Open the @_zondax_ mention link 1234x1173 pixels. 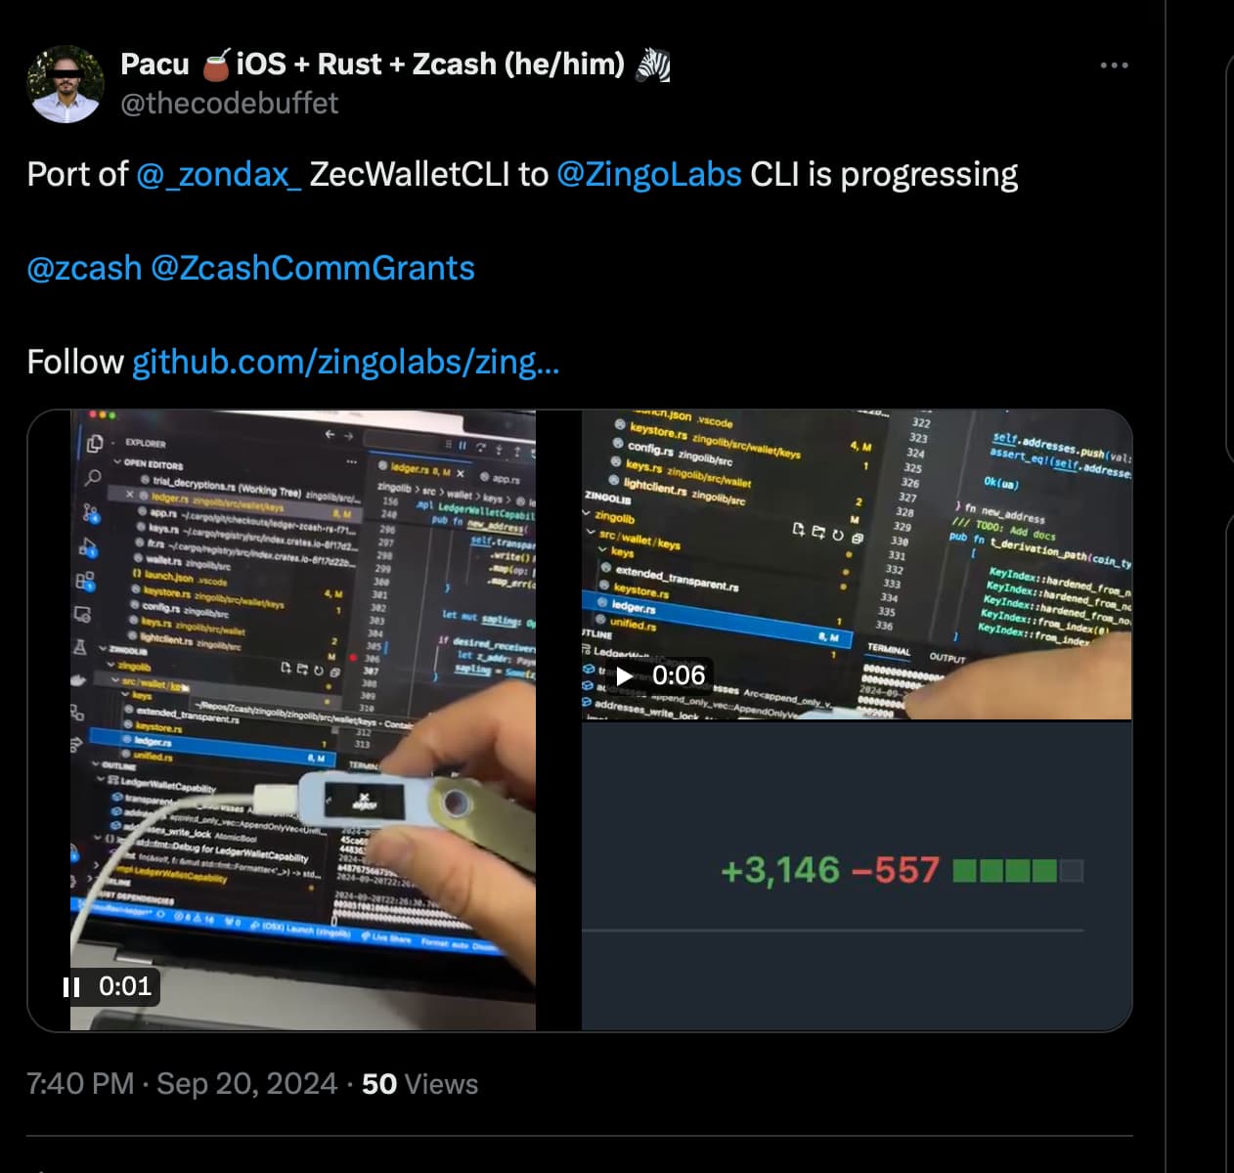[x=219, y=174]
